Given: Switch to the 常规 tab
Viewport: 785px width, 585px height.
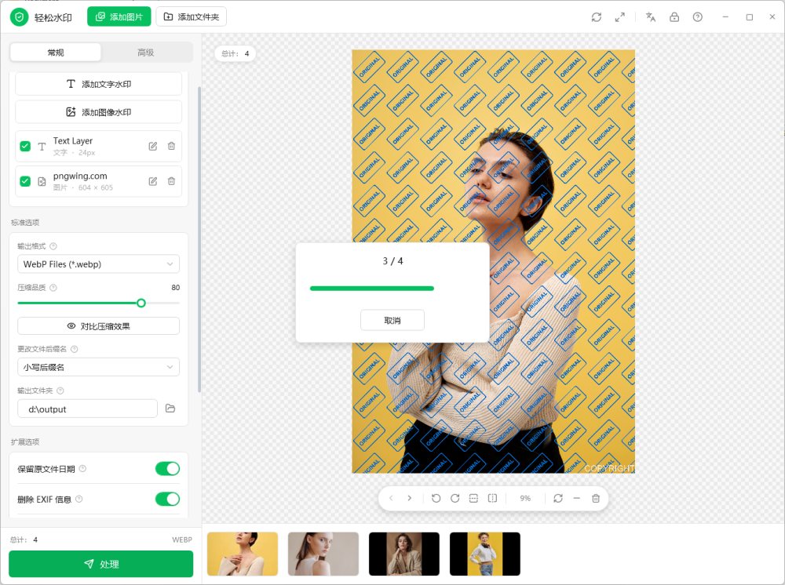Looking at the screenshot, I should click(x=56, y=53).
